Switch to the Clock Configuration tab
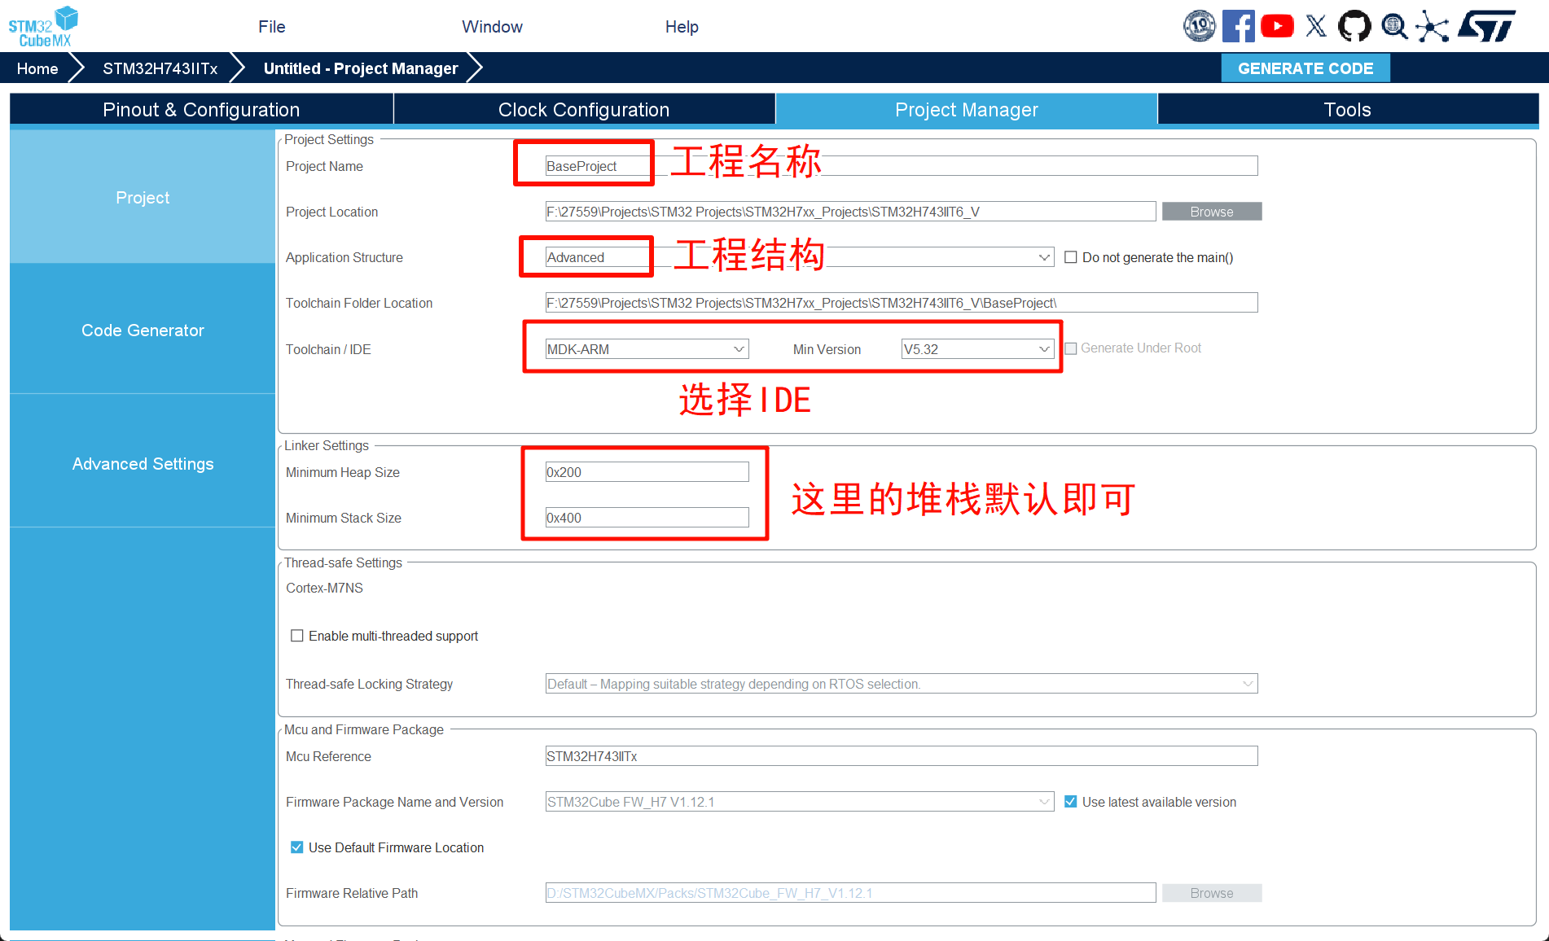The image size is (1549, 941). 584,110
